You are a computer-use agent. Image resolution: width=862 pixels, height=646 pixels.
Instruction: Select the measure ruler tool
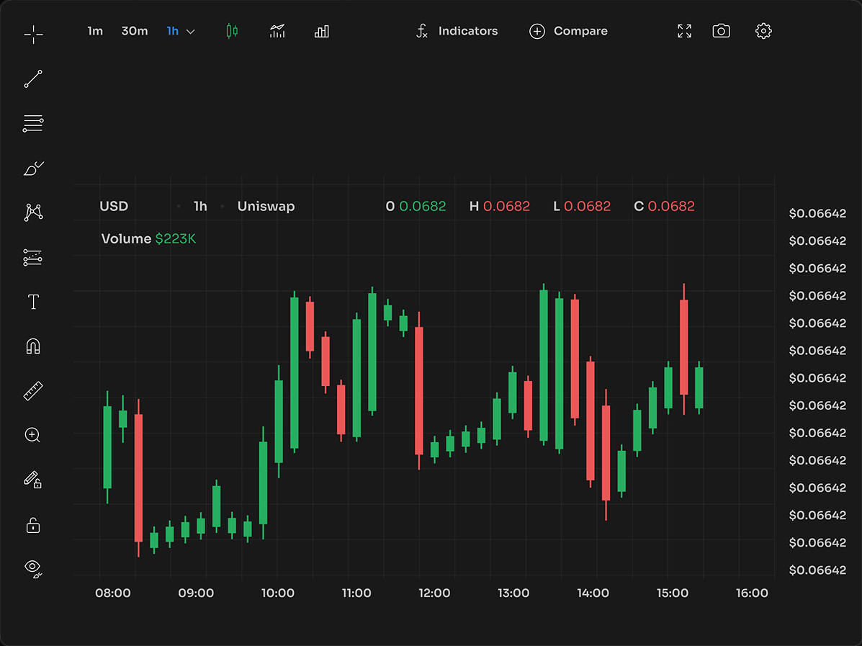[x=33, y=390]
